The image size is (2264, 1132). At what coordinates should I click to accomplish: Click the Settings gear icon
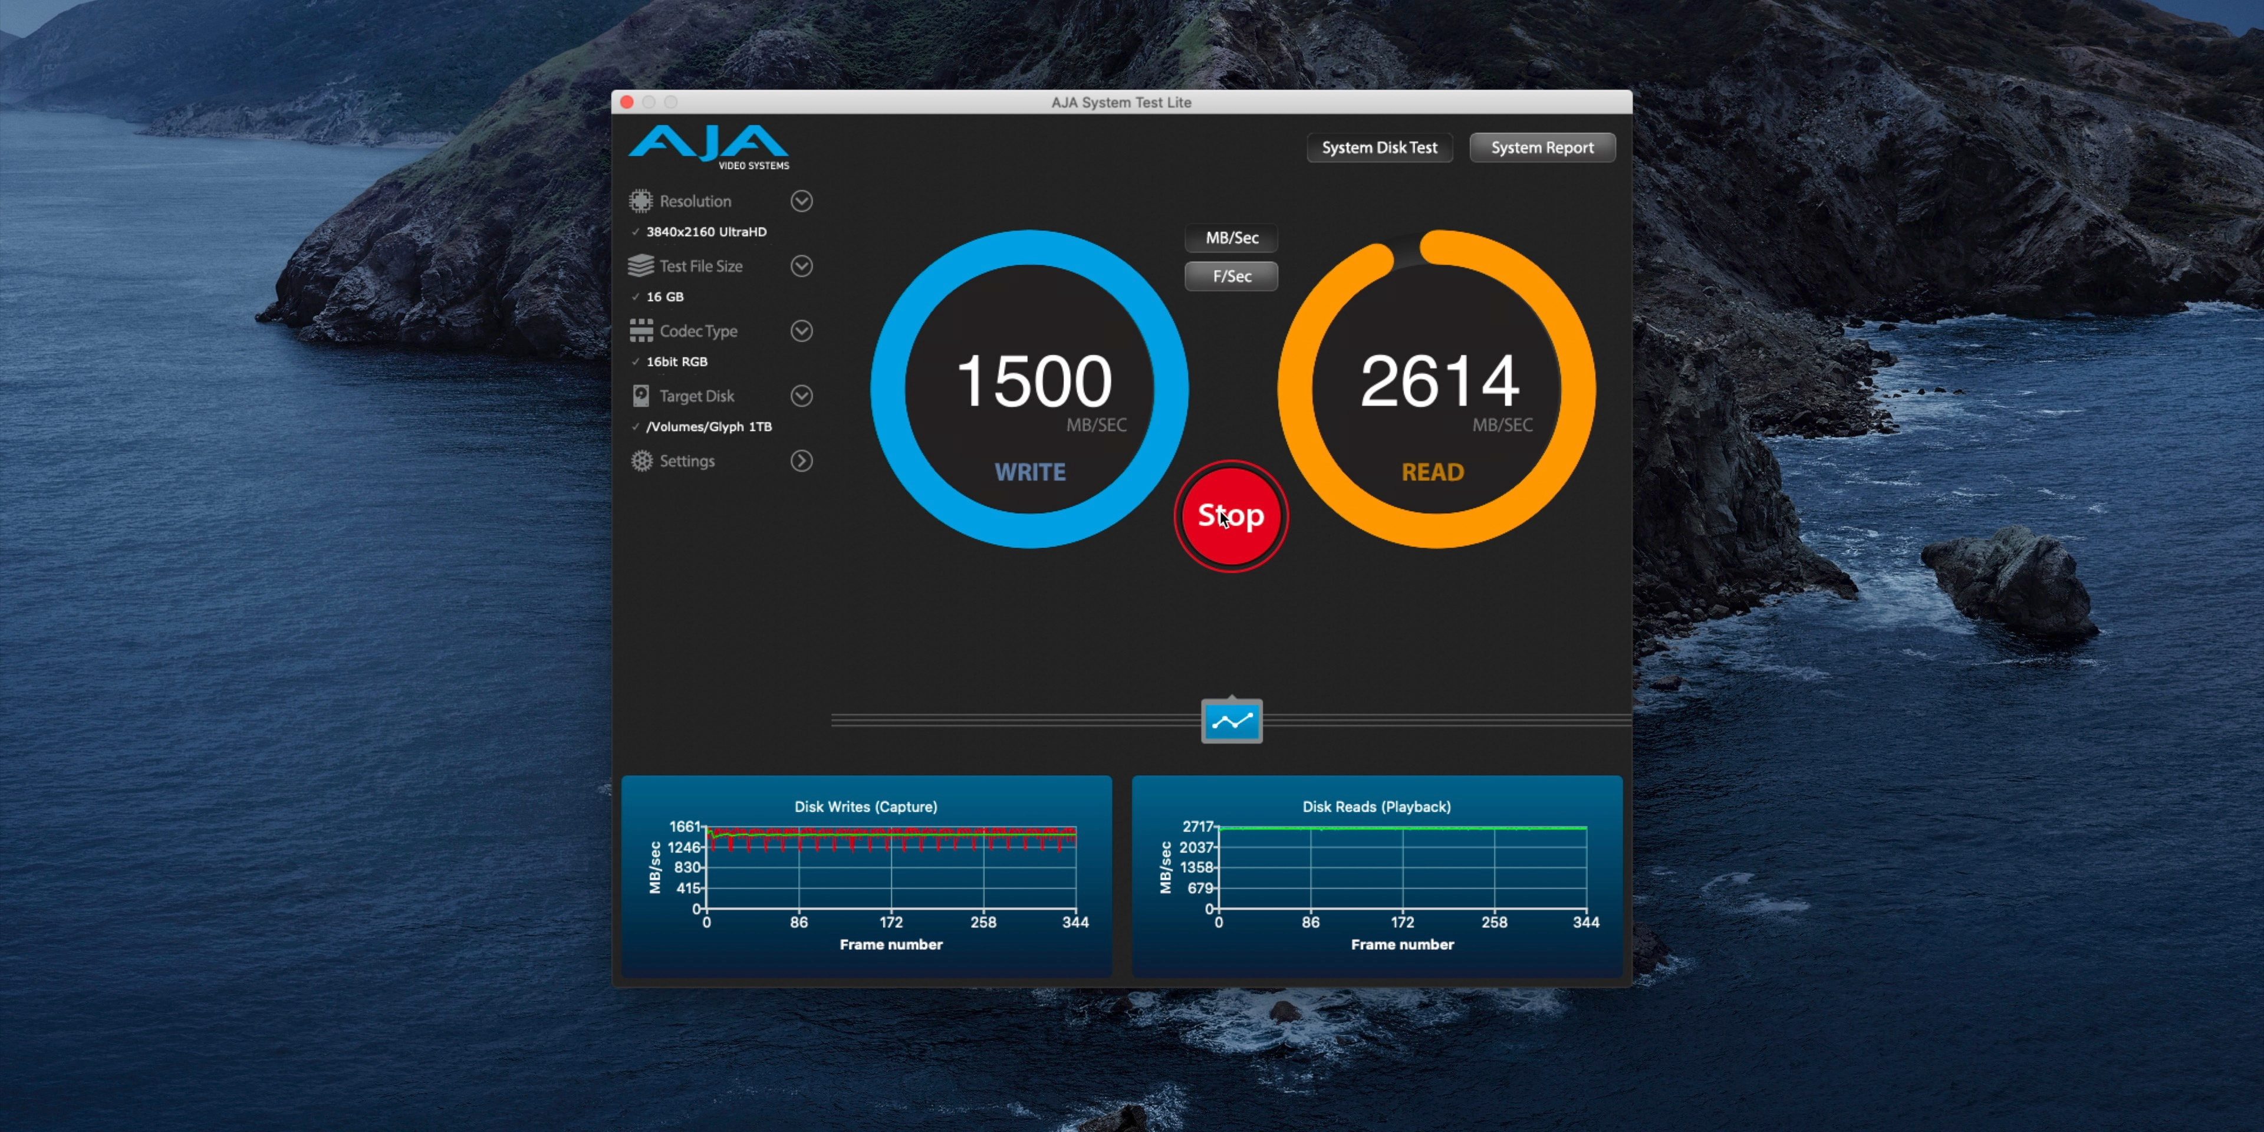(641, 460)
